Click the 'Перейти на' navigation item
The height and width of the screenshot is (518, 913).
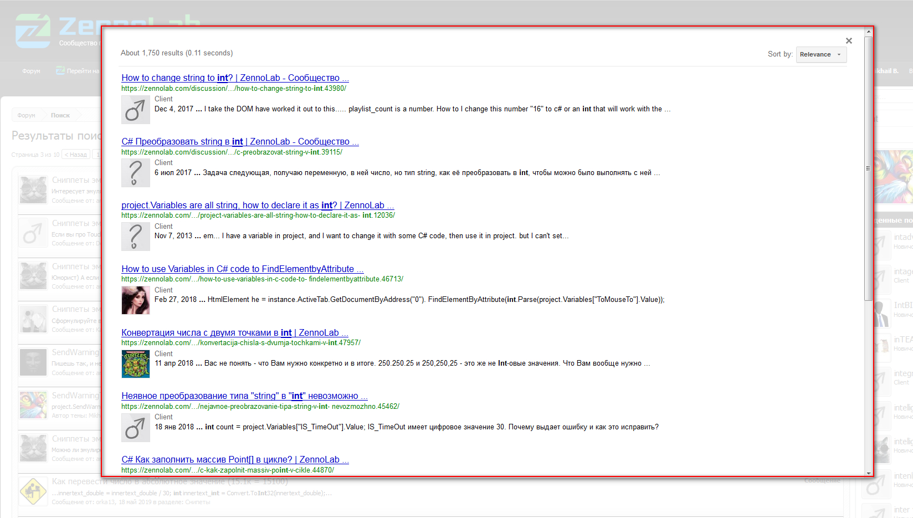pos(78,71)
